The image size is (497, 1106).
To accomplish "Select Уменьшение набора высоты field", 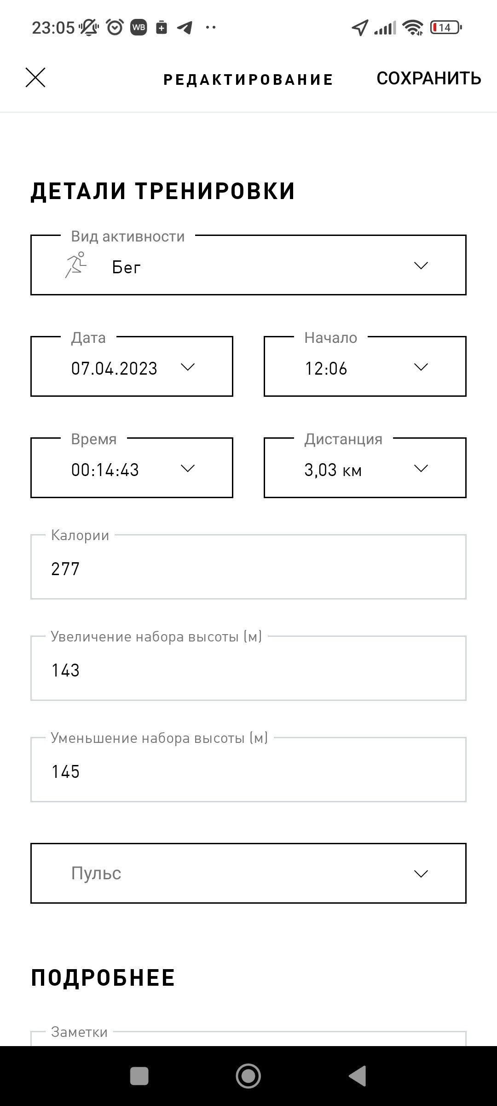I will coord(248,770).
